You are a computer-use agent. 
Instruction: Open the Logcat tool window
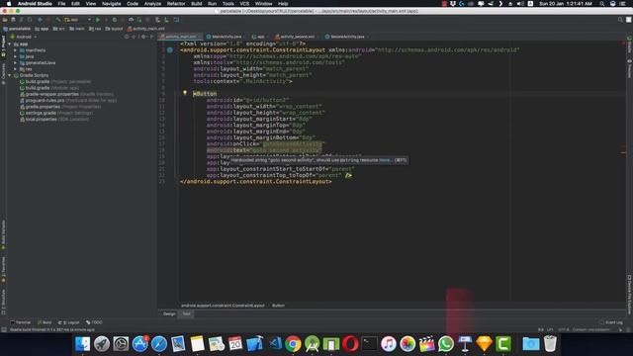tap(68, 322)
